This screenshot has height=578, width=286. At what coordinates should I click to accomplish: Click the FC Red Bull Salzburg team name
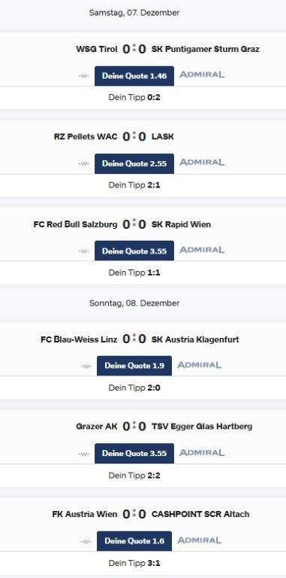click(x=75, y=224)
